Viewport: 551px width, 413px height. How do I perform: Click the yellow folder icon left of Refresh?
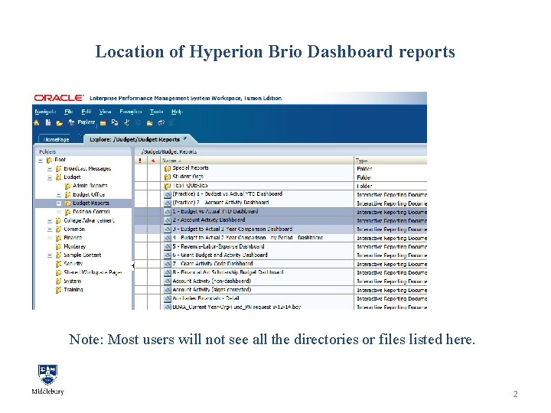pos(150,123)
